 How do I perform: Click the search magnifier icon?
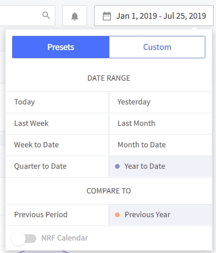[x=46, y=15]
